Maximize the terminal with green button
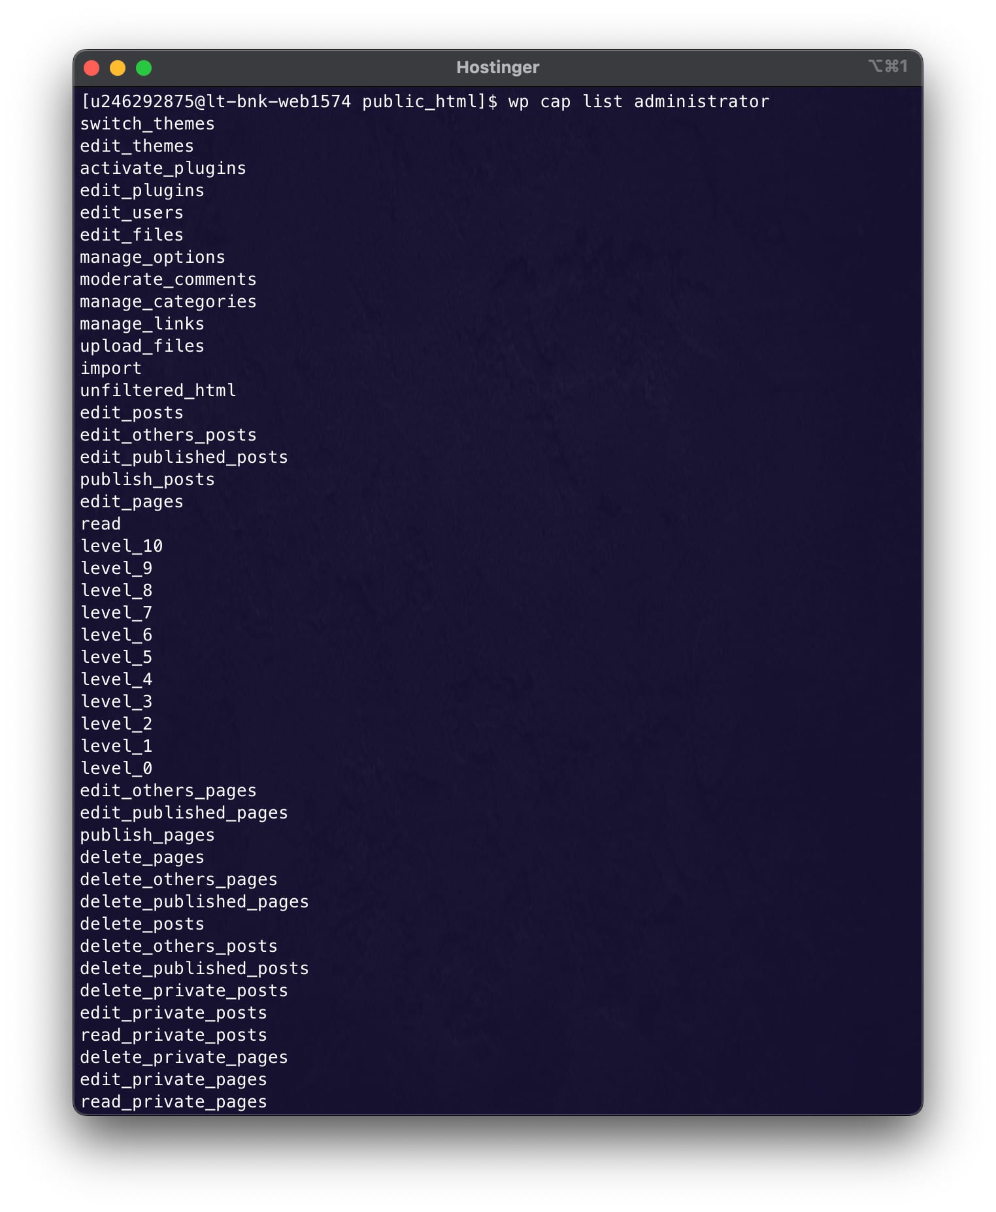 [144, 68]
